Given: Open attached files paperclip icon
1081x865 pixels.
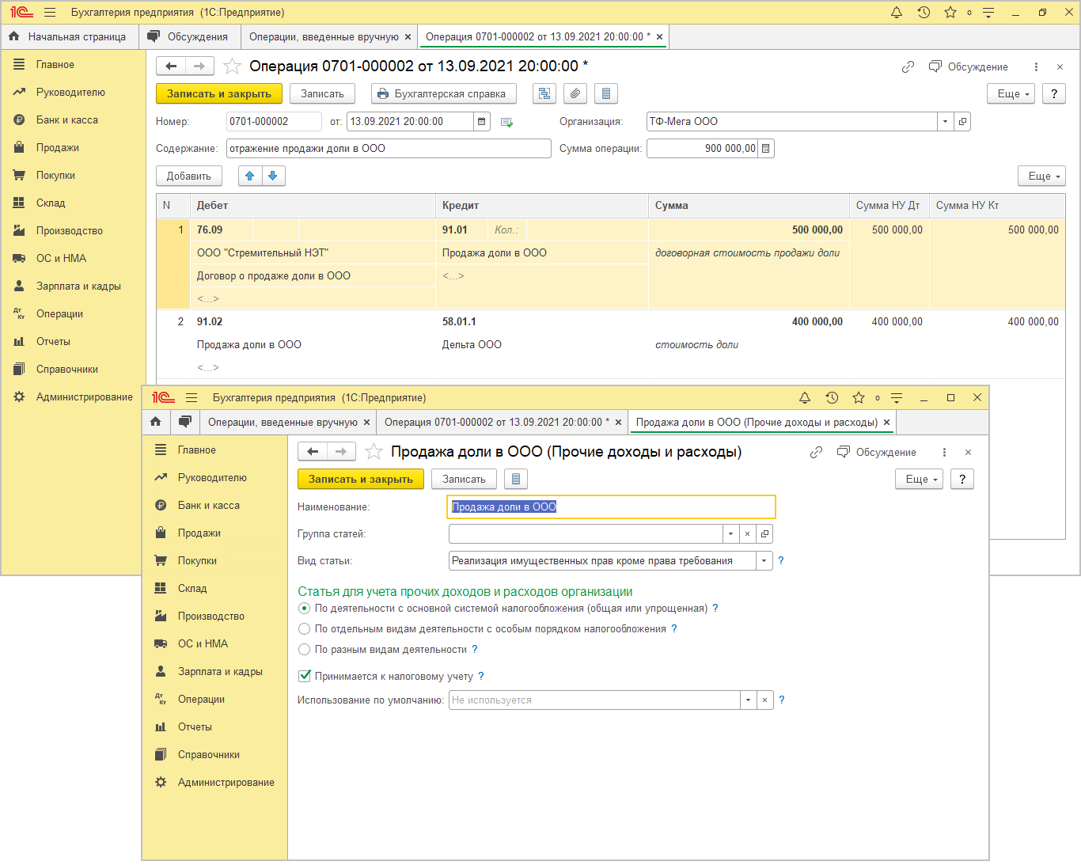Looking at the screenshot, I should click(575, 93).
